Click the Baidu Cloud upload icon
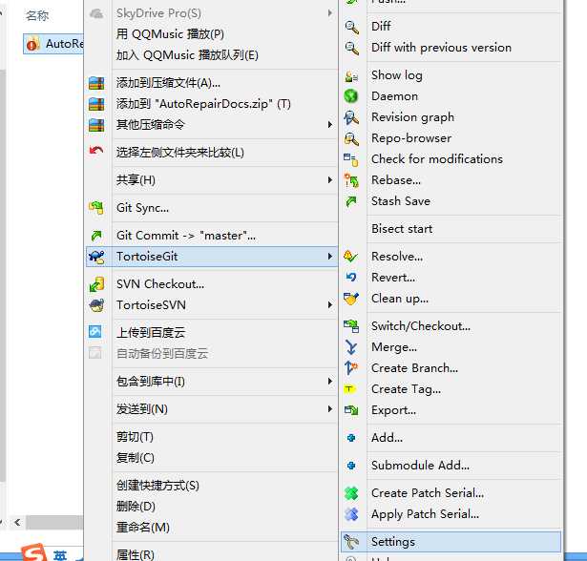The image size is (587, 561). click(95, 332)
